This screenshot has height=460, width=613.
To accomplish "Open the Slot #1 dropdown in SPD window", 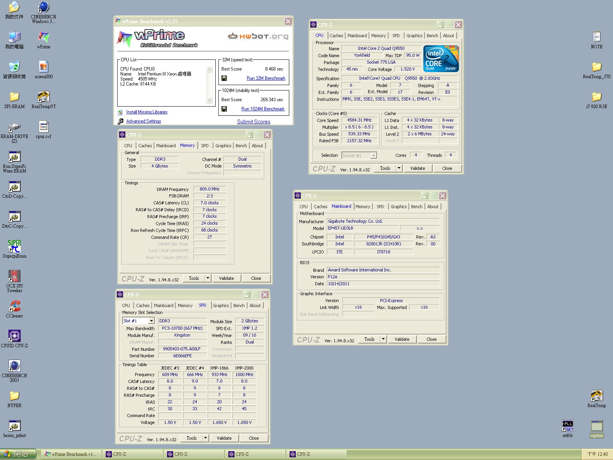I will 151,321.
